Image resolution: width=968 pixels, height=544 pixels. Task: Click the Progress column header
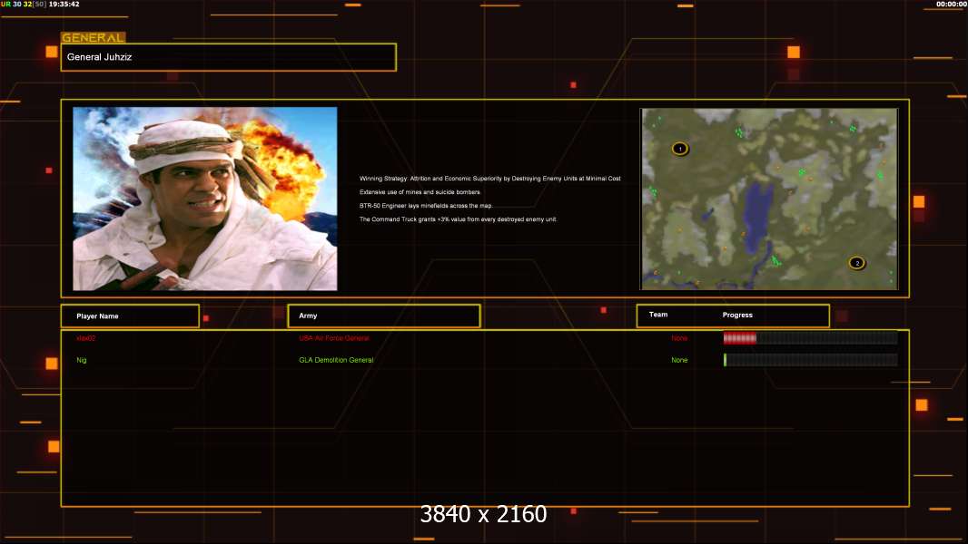737,315
